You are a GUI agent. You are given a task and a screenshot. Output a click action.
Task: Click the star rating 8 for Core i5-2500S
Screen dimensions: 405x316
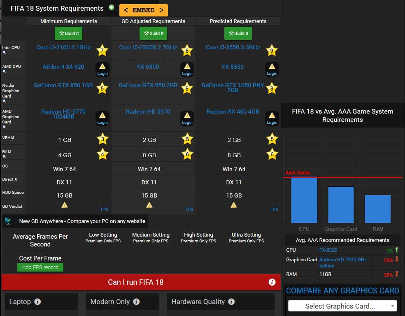[187, 50]
